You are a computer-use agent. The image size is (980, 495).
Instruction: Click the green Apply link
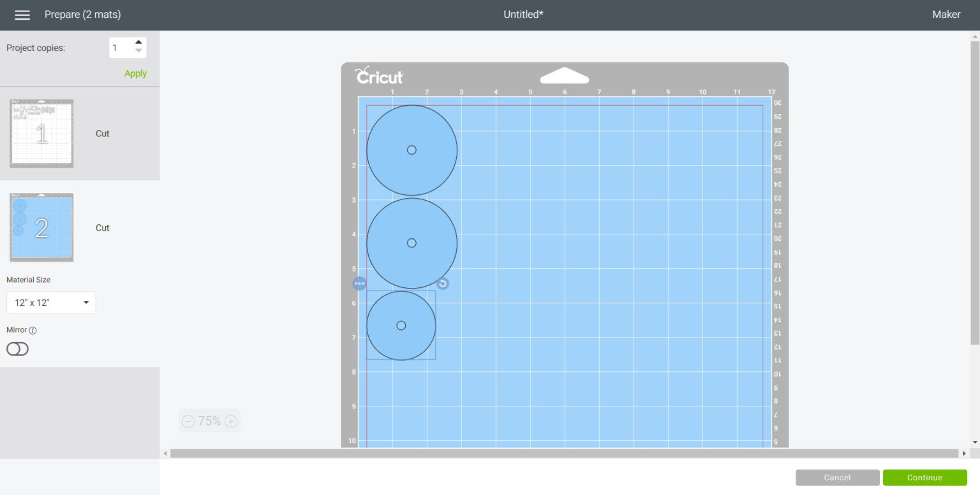[x=135, y=73]
